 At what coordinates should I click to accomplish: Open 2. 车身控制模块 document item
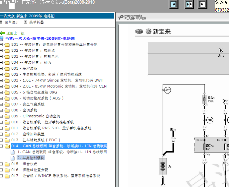pyautogui.click(x=31, y=158)
